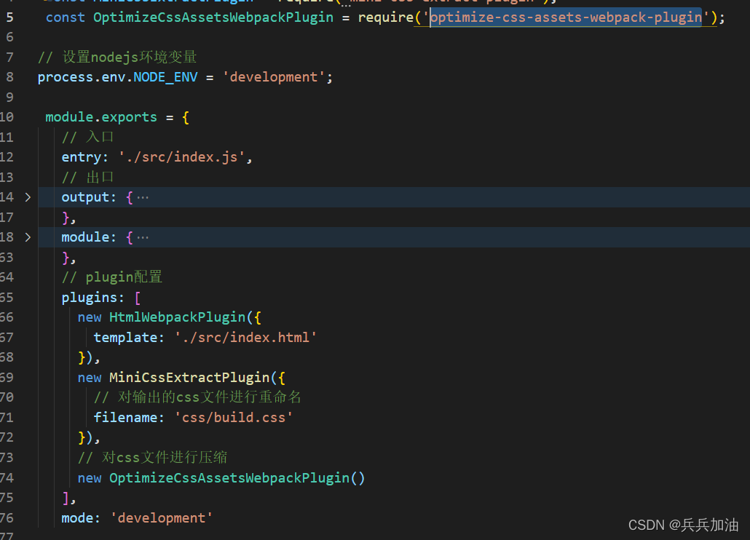Click the plugin配置 comment

click(112, 277)
